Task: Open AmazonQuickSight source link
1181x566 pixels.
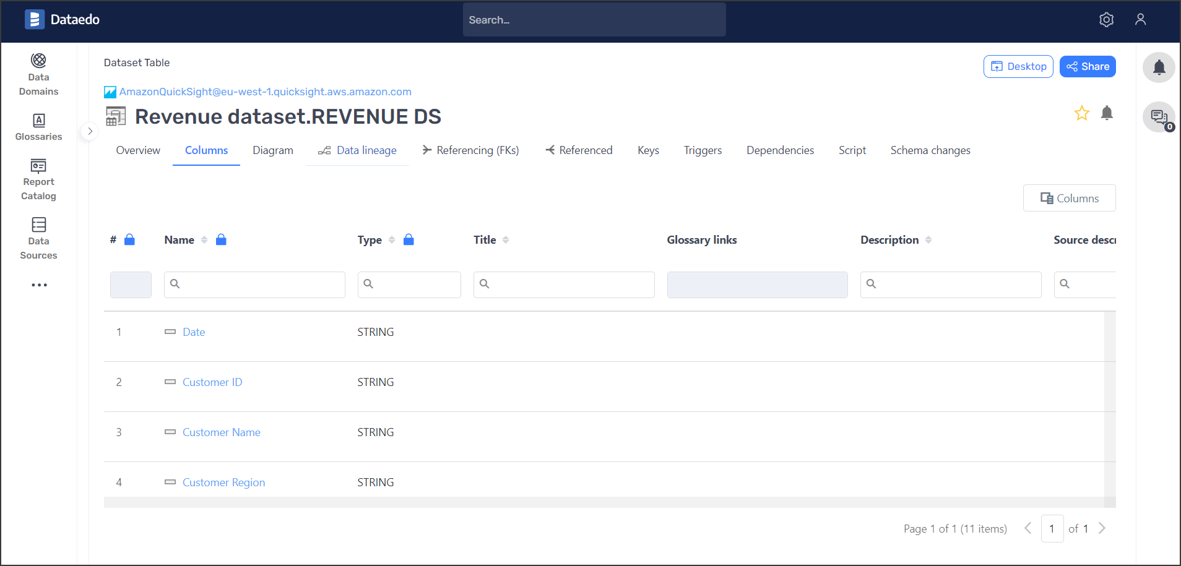Action: [265, 92]
